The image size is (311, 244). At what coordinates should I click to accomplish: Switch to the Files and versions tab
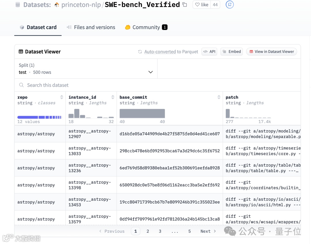[91, 27]
